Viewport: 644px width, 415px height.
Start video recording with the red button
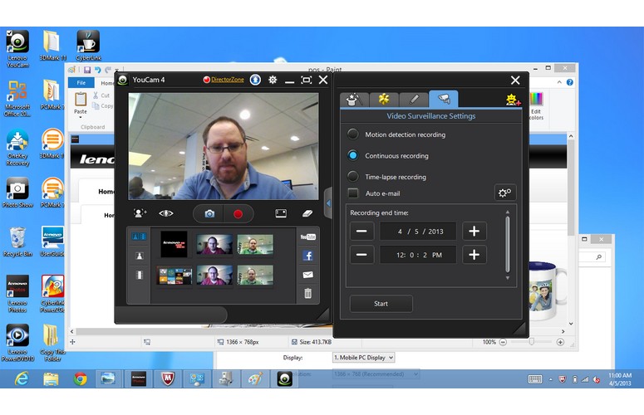pyautogui.click(x=238, y=213)
